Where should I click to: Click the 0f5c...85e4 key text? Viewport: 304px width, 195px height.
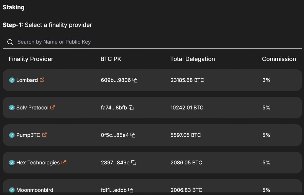(x=115, y=135)
